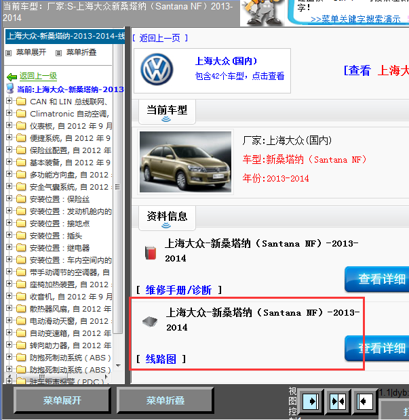Click the green back arrow icon
The width and height of the screenshot is (409, 420).
point(12,77)
